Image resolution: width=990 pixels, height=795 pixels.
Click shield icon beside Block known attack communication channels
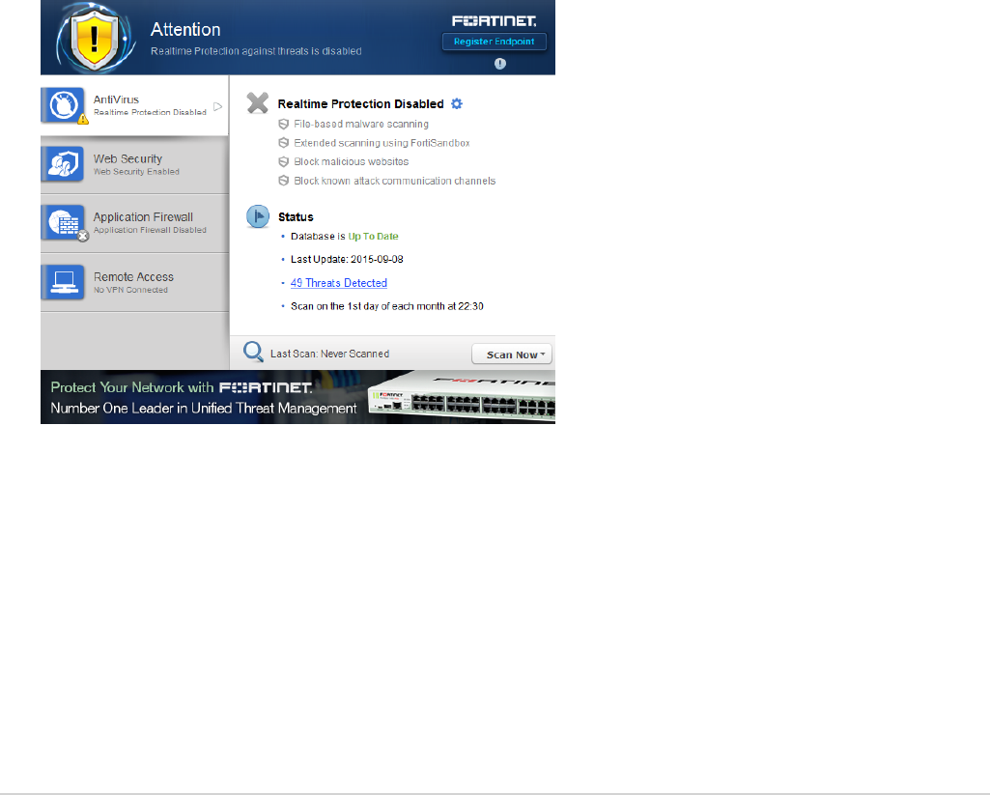point(284,182)
